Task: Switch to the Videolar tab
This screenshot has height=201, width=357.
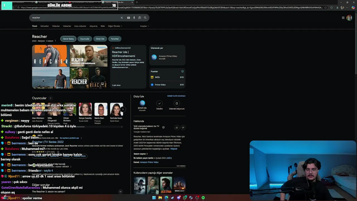Action: [x=56, y=26]
